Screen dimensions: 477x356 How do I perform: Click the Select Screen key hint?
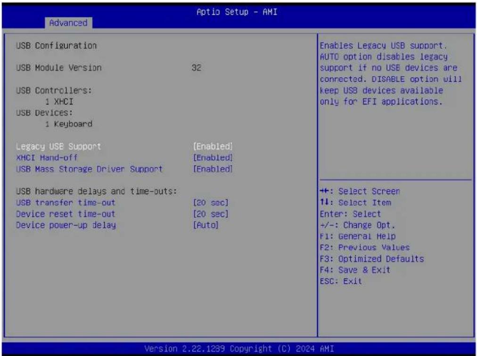pyautogui.click(x=360, y=191)
